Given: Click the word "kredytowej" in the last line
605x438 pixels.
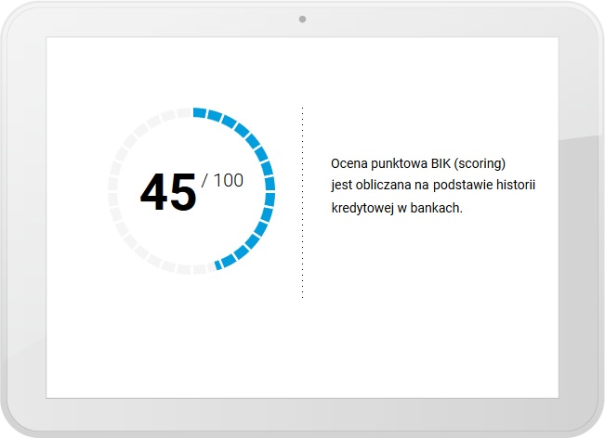Looking at the screenshot, I should [362, 209].
